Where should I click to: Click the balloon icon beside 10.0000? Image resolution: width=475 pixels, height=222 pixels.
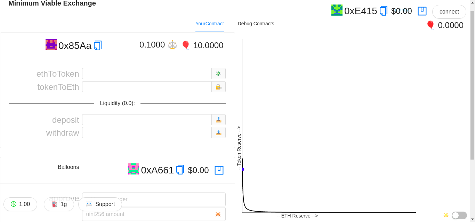(x=186, y=45)
